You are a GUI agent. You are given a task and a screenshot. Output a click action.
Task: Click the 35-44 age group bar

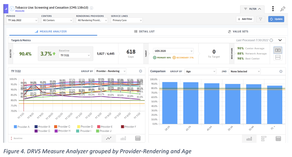254,104
